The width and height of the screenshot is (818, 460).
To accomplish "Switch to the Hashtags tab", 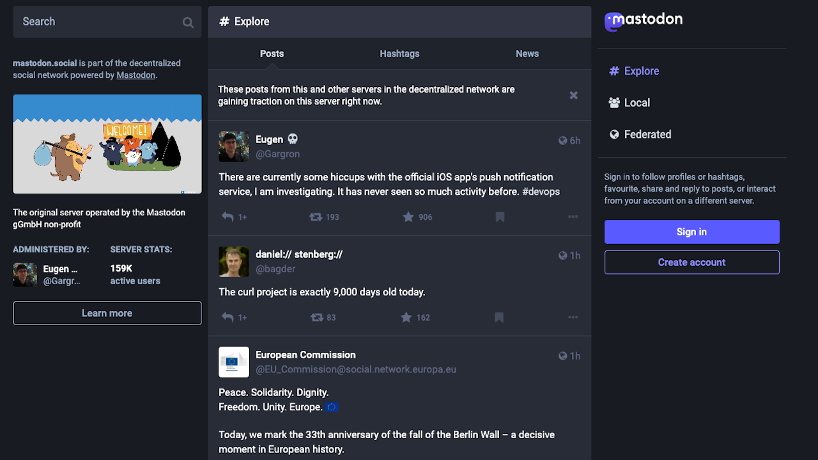I will click(399, 54).
